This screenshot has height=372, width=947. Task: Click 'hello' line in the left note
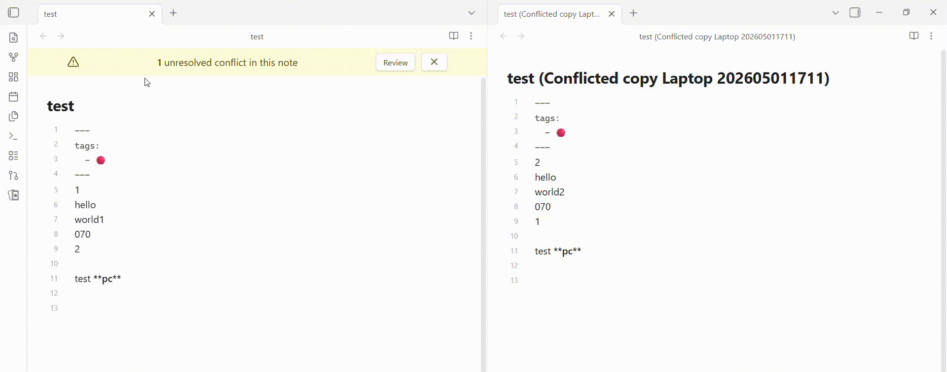[x=85, y=205]
